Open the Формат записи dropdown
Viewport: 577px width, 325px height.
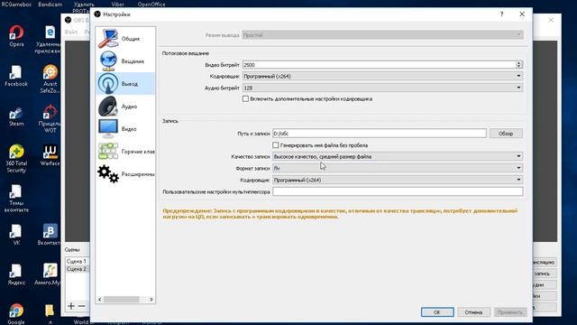point(398,168)
